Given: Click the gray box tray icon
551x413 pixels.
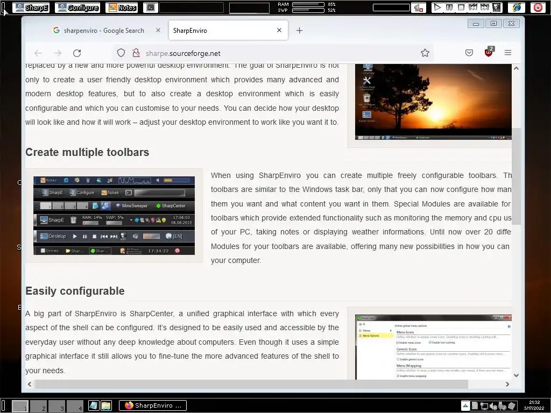Looking at the screenshot, I should pyautogui.click(x=512, y=405).
